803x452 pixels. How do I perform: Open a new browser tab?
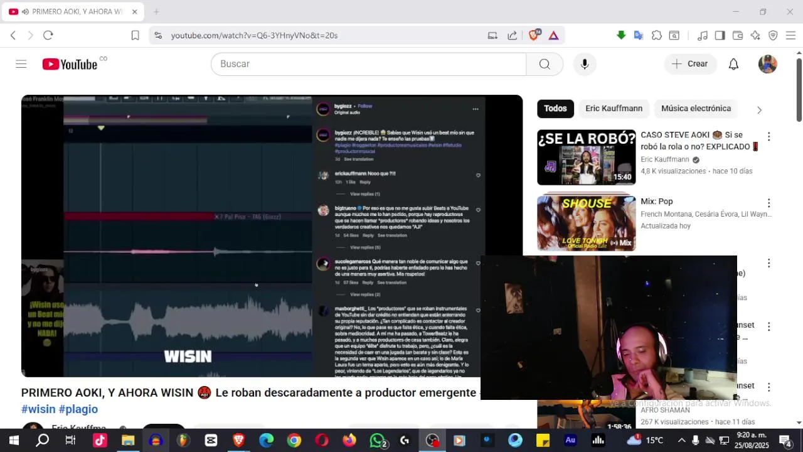(156, 11)
